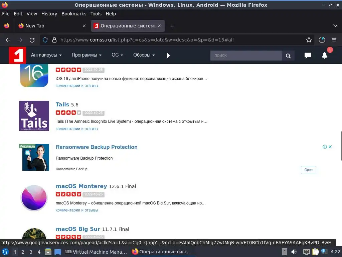342x257 pixels.
Task: Open the Tools menu
Action: 96,14
